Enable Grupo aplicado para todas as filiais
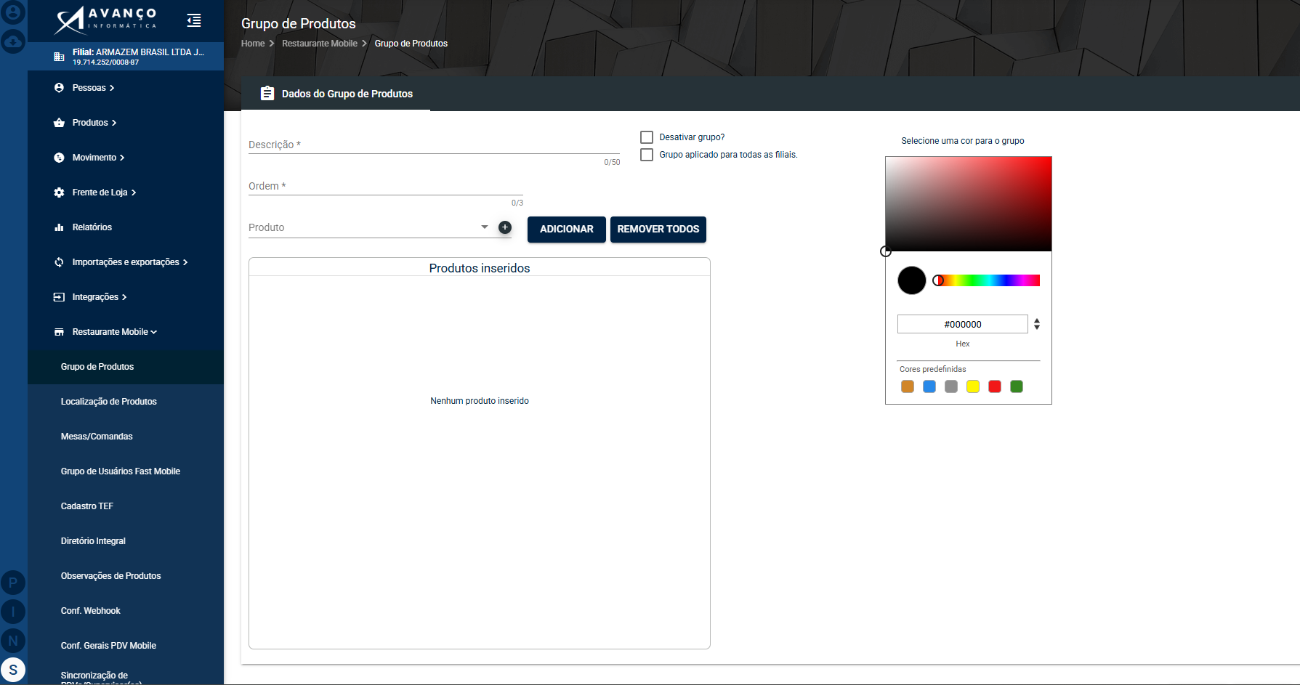The height and width of the screenshot is (685, 1300). (647, 155)
